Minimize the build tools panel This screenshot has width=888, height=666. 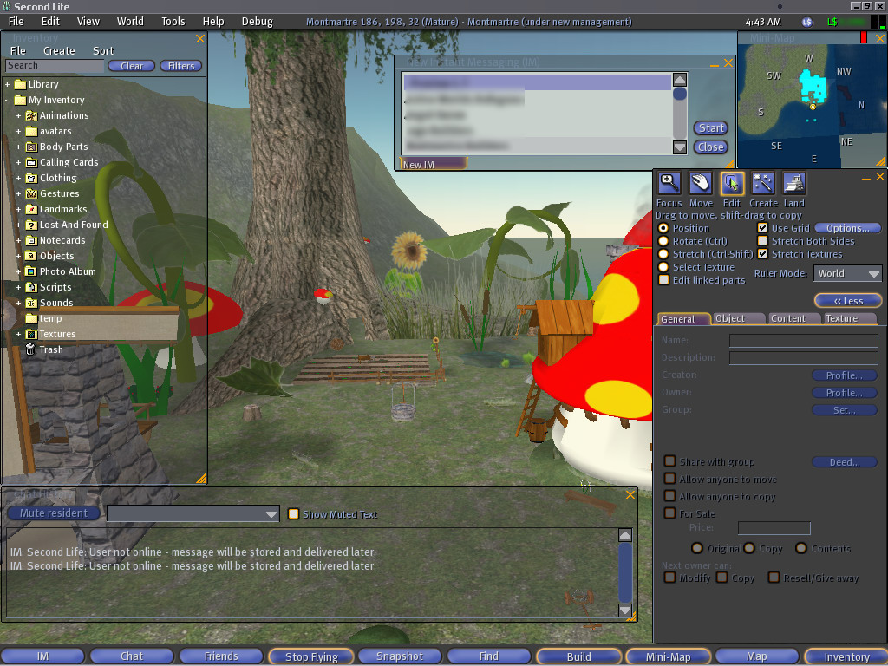866,178
